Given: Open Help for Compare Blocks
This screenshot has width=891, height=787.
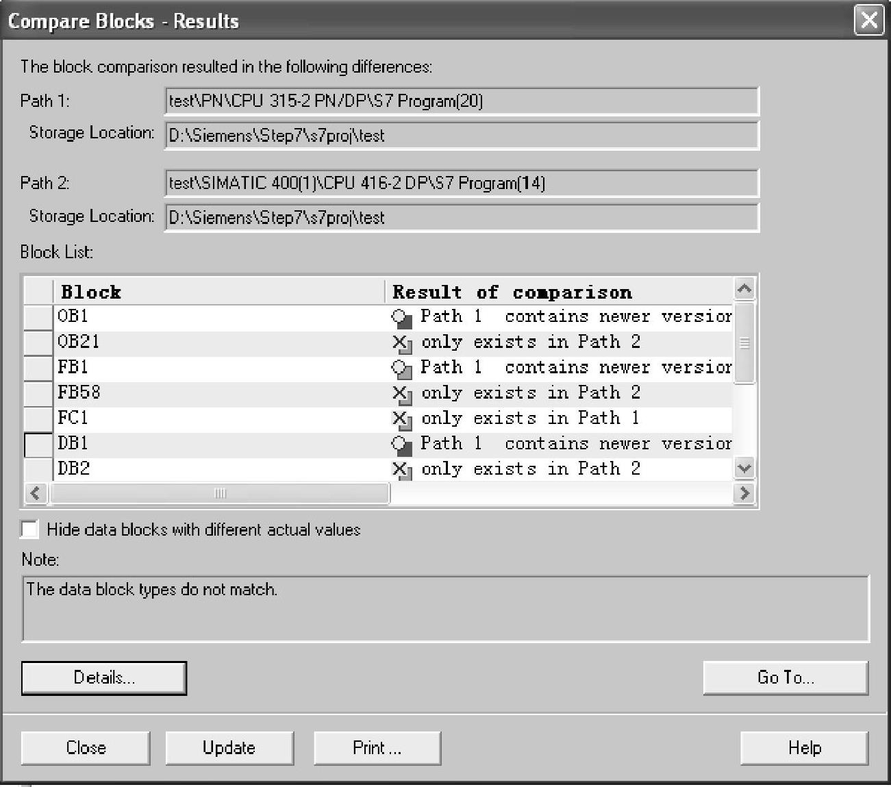Looking at the screenshot, I should click(805, 748).
